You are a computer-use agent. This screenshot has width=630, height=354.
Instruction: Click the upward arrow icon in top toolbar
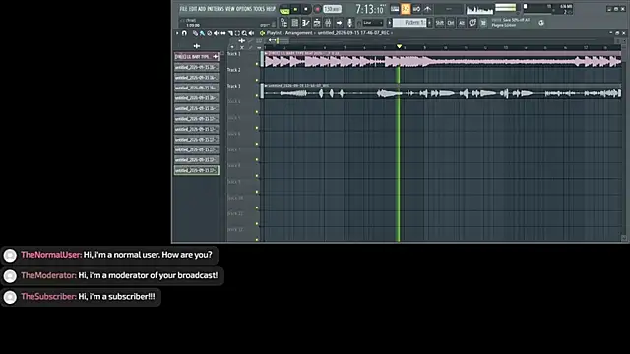[x=428, y=9]
